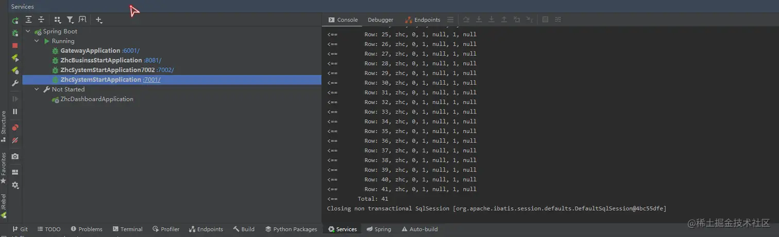Collapse the Not Started group node
This screenshot has height=237, width=779.
pyautogui.click(x=37, y=89)
